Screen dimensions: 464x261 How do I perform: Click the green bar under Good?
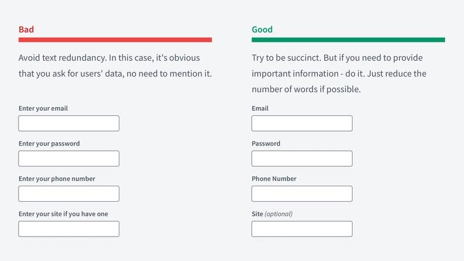(349, 40)
